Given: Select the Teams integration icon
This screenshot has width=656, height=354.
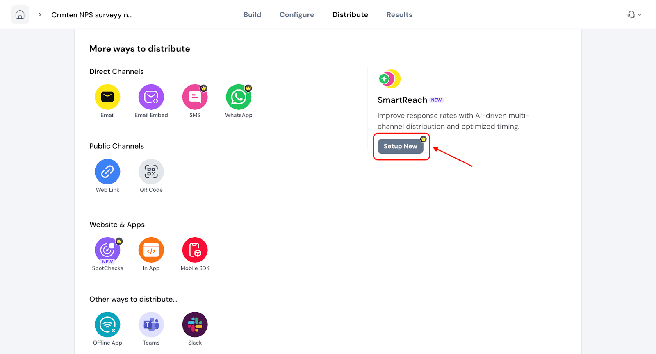Looking at the screenshot, I should click(x=151, y=324).
